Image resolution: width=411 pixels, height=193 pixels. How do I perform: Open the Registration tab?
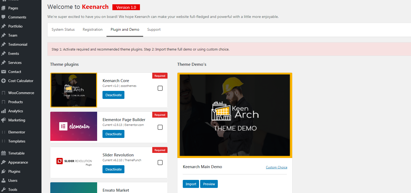point(93,30)
